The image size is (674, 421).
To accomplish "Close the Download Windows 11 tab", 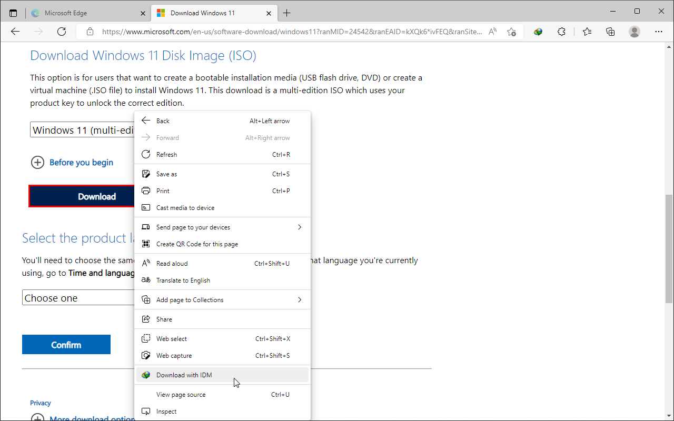I will [x=269, y=13].
